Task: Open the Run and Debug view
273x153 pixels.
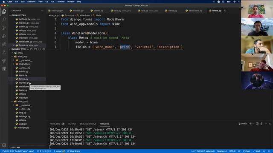Action: click(x=4, y=36)
